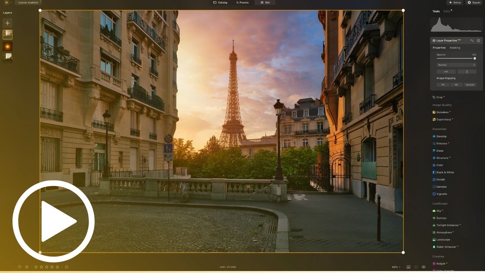Screen dimensions: 485x273
Task: Open the Sky replacement tool
Action: [x=438, y=211]
